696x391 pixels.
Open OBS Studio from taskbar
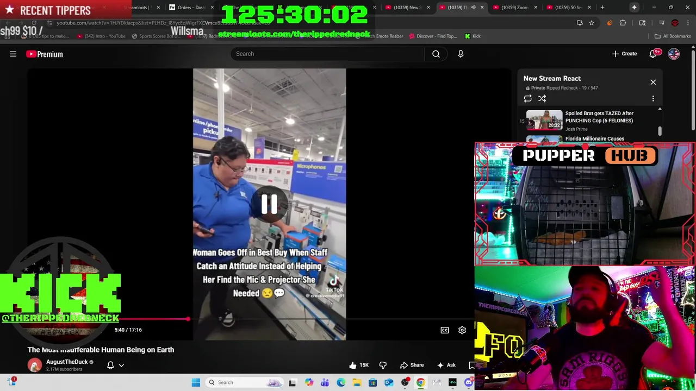tap(405, 382)
